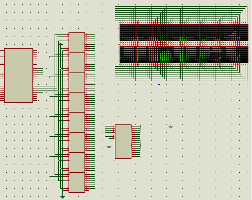Viewport: 252px width, 200px height.
Task: Click the blue origin marker below LED display
Action: pyautogui.click(x=159, y=84)
